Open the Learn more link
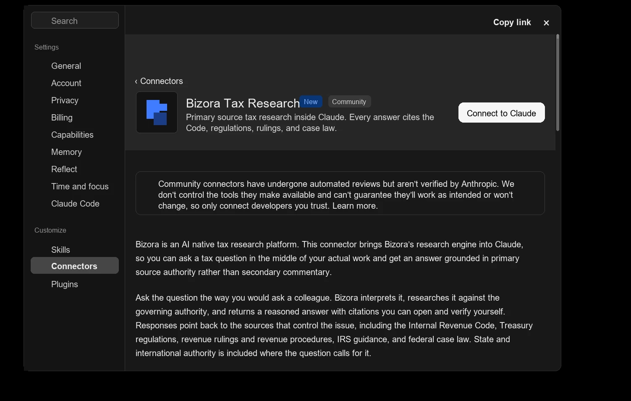631x401 pixels. tap(355, 206)
